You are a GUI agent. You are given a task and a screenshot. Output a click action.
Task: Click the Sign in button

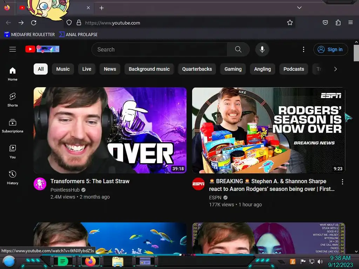coord(331,49)
